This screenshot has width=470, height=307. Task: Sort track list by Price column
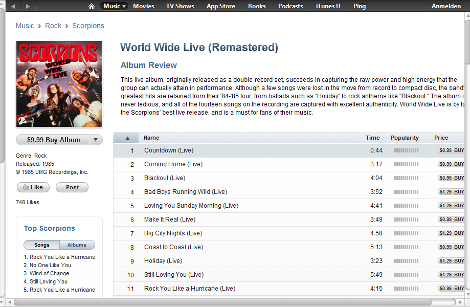[441, 138]
